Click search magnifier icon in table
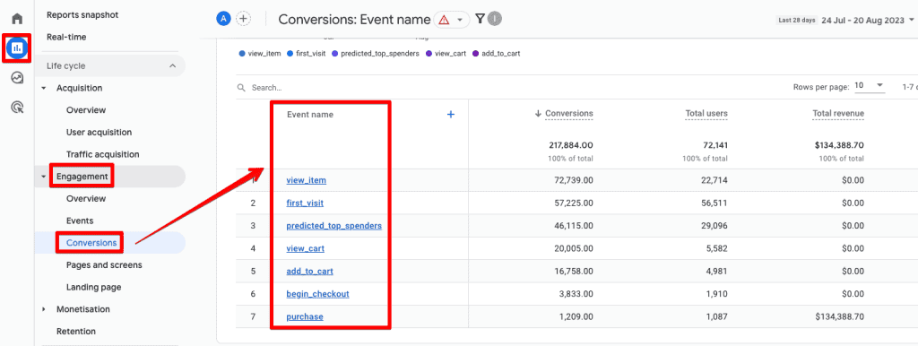The height and width of the screenshot is (346, 918). point(241,88)
